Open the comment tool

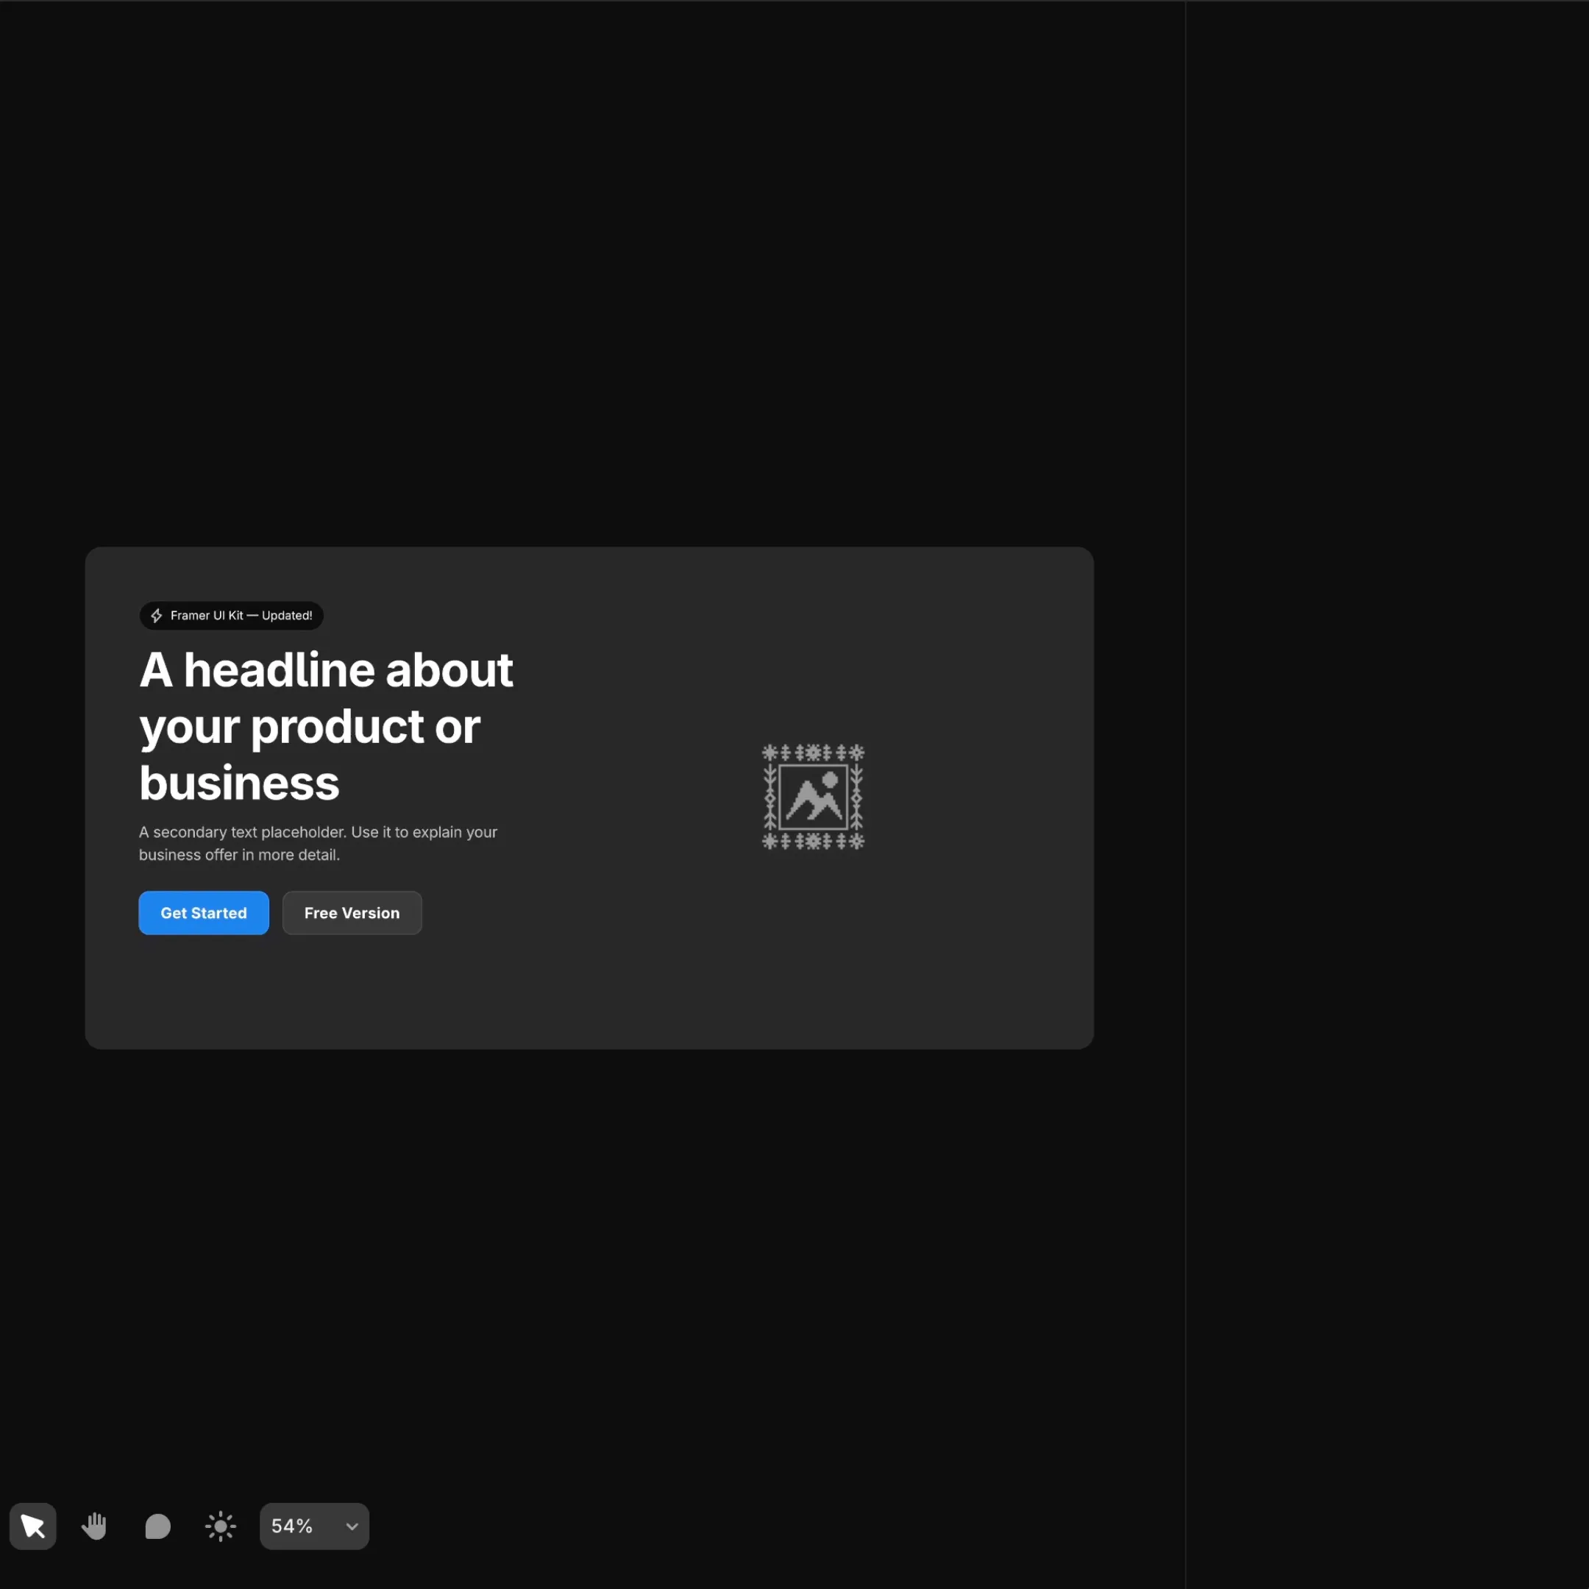click(x=157, y=1526)
